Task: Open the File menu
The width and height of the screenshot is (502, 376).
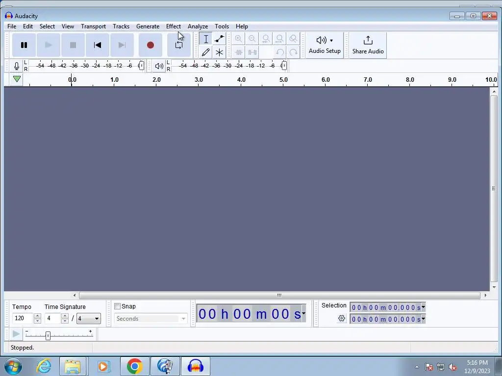Action: (12, 26)
